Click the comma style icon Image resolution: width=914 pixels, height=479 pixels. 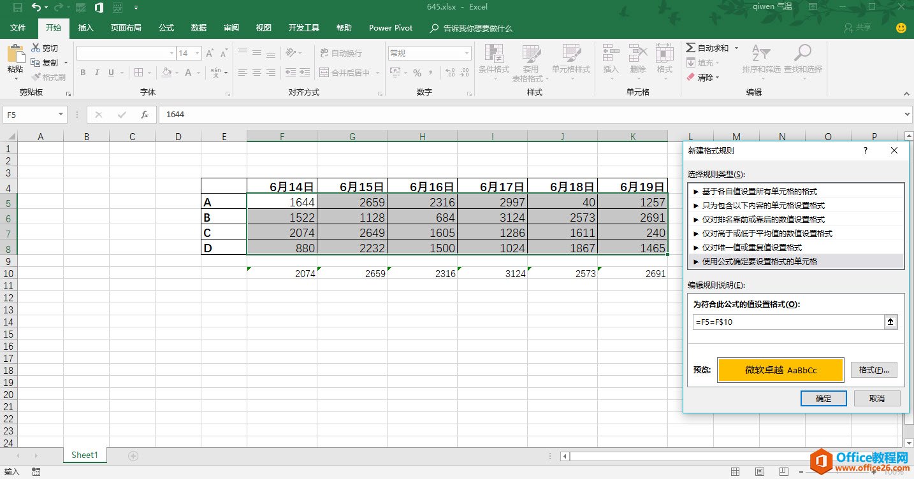(x=432, y=73)
